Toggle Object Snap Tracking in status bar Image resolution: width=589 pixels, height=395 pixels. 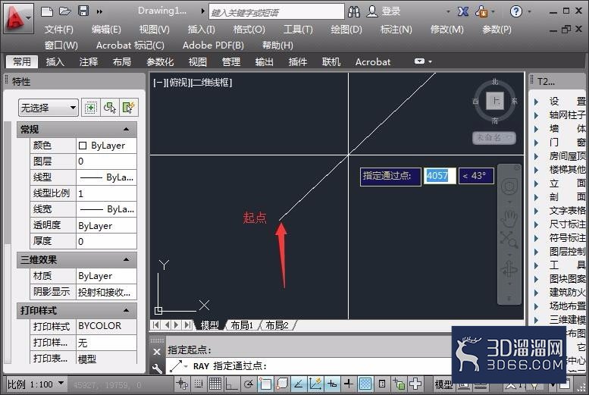coord(298,384)
